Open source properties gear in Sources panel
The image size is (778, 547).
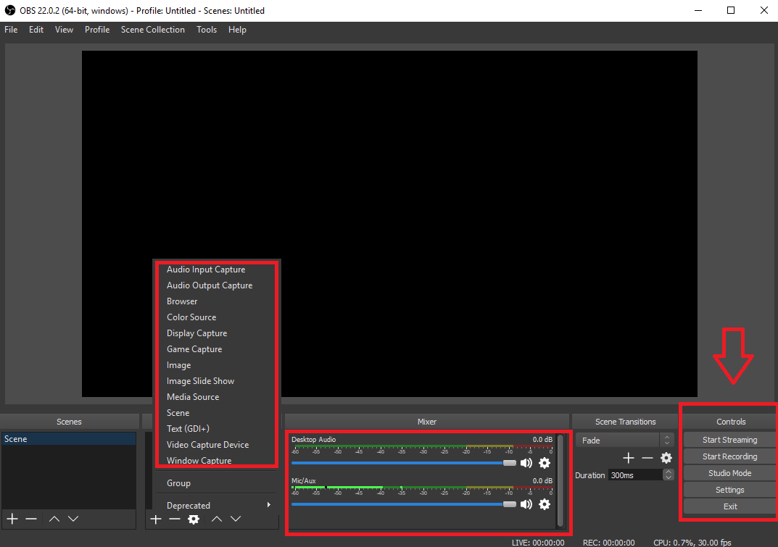coord(193,519)
